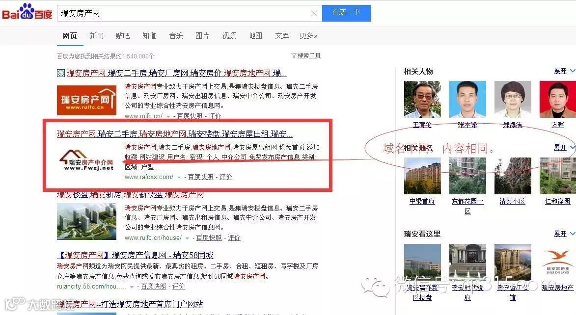The image size is (576, 315).
Task: Click the ruifc.cn orange logo thumbnail
Action: (87, 100)
